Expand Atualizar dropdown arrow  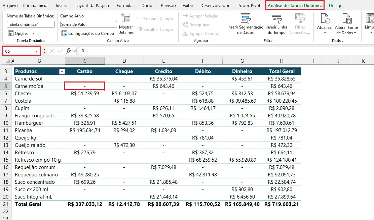(325, 33)
